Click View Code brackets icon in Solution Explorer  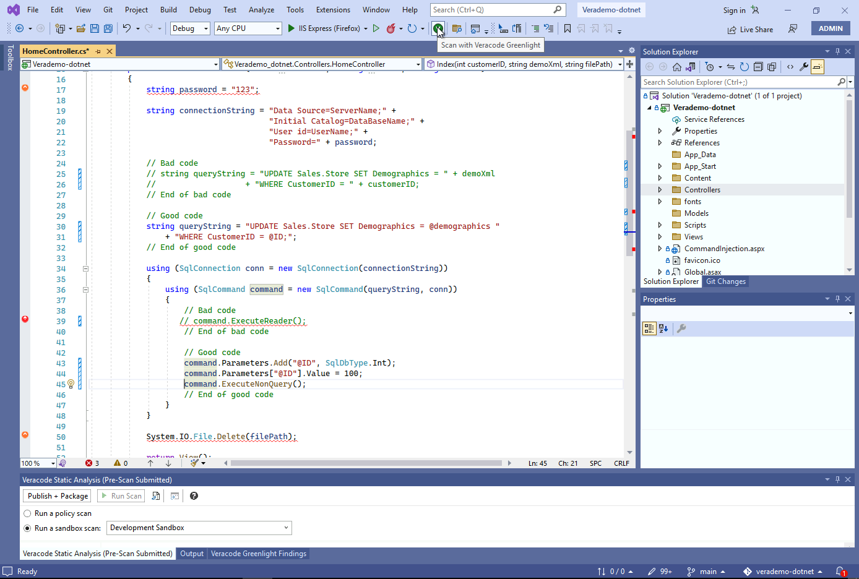(790, 67)
